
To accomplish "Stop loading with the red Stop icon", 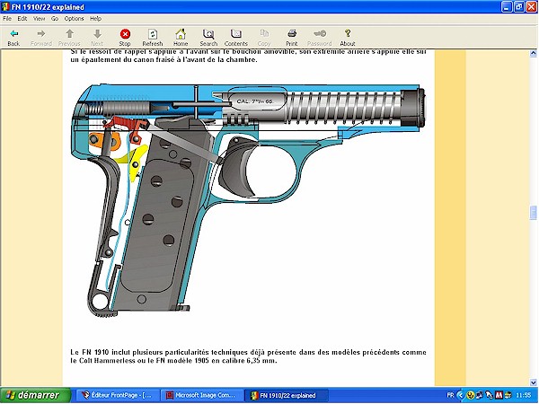I will [125, 34].
